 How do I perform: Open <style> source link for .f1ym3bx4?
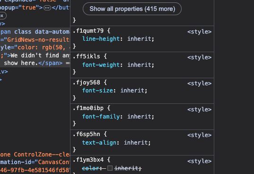tap(199, 161)
